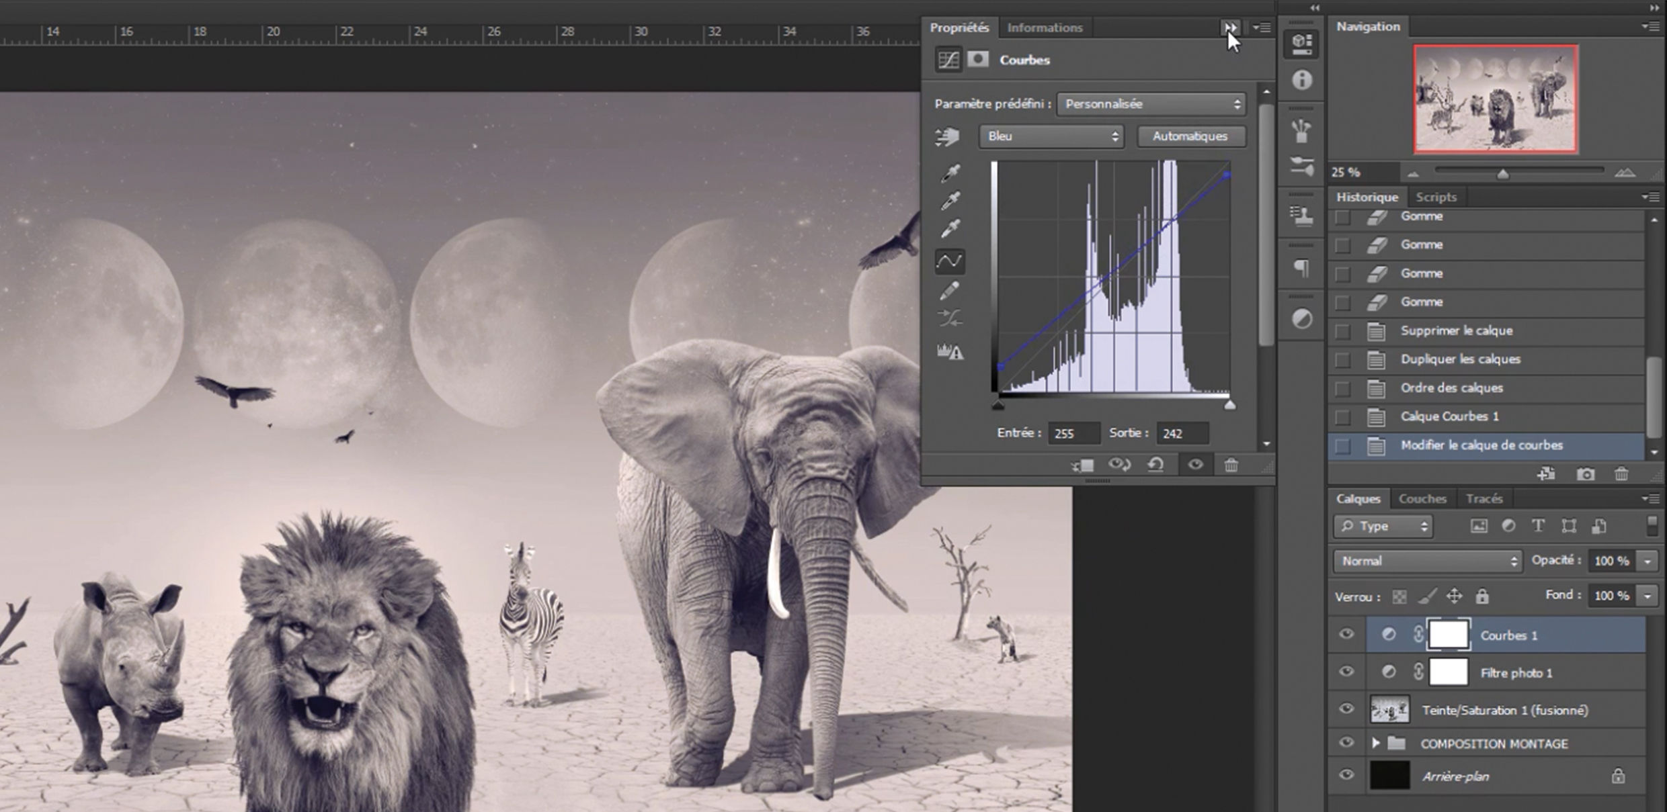The image size is (1667, 812).
Task: Toggle the Curves adjustment visibility eye in Properties
Action: (x=1195, y=464)
